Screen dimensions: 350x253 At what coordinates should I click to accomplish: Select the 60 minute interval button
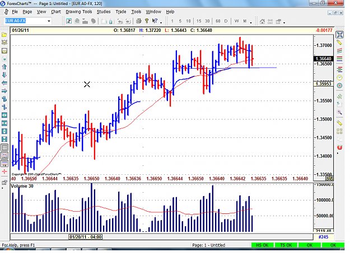[218, 21]
